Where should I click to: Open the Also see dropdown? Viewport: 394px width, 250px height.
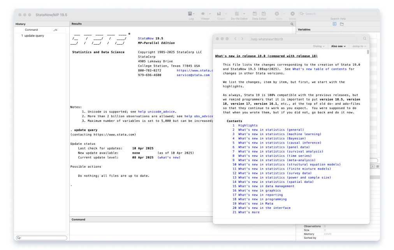click(x=338, y=46)
